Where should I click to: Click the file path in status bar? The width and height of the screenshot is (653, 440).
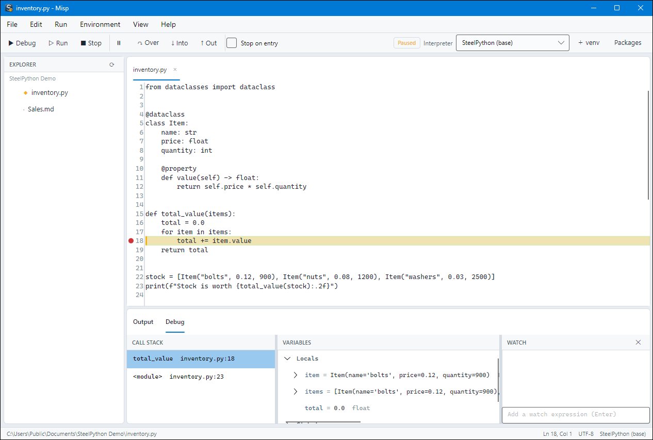81,434
